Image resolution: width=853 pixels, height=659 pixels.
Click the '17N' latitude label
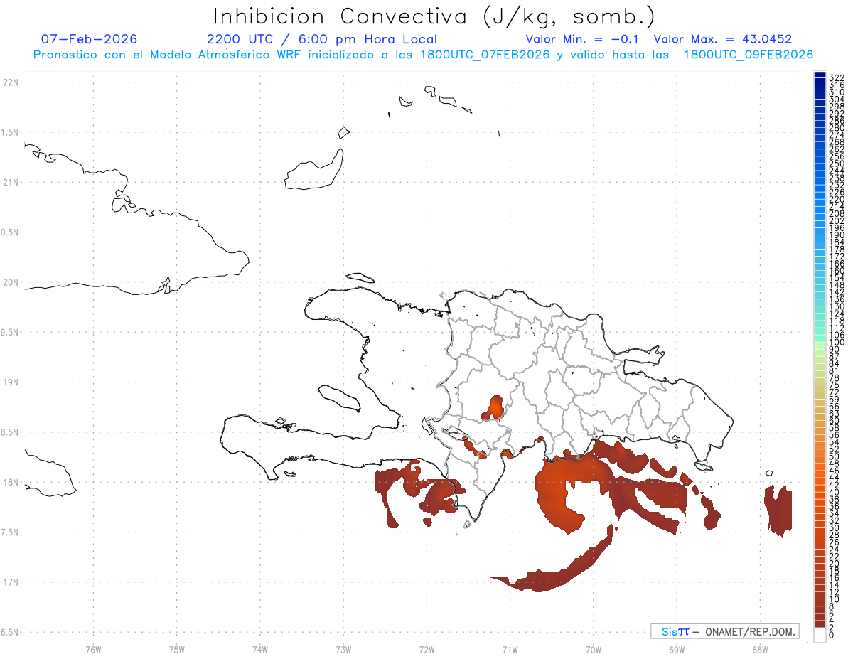[x=11, y=582]
